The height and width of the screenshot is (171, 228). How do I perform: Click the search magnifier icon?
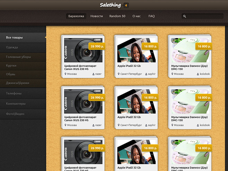coord(185,16)
